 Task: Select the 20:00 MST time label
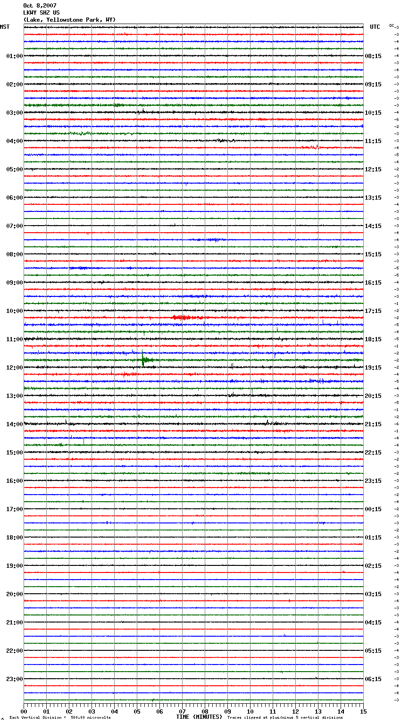[x=15, y=594]
